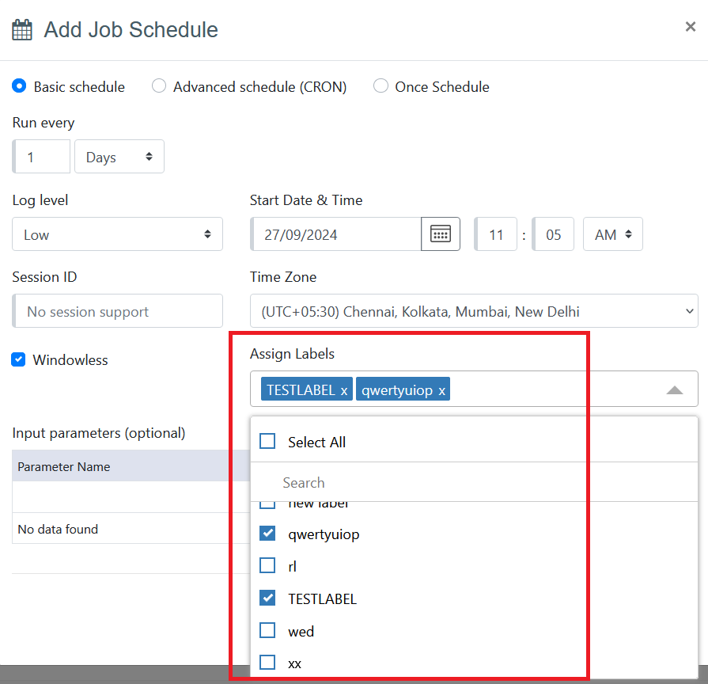The width and height of the screenshot is (708, 684).
Task: Check the xx label checkbox
Action: (267, 663)
